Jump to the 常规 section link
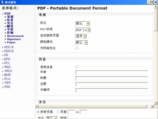Screen dimensions: 158x119 click(x=10, y=17)
